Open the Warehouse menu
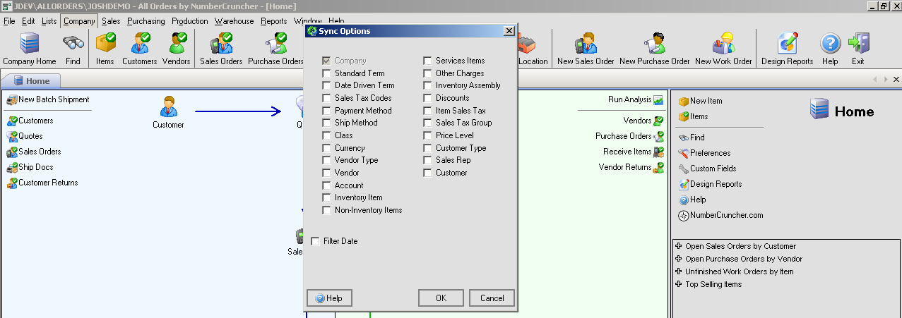902x318 pixels. (x=234, y=21)
